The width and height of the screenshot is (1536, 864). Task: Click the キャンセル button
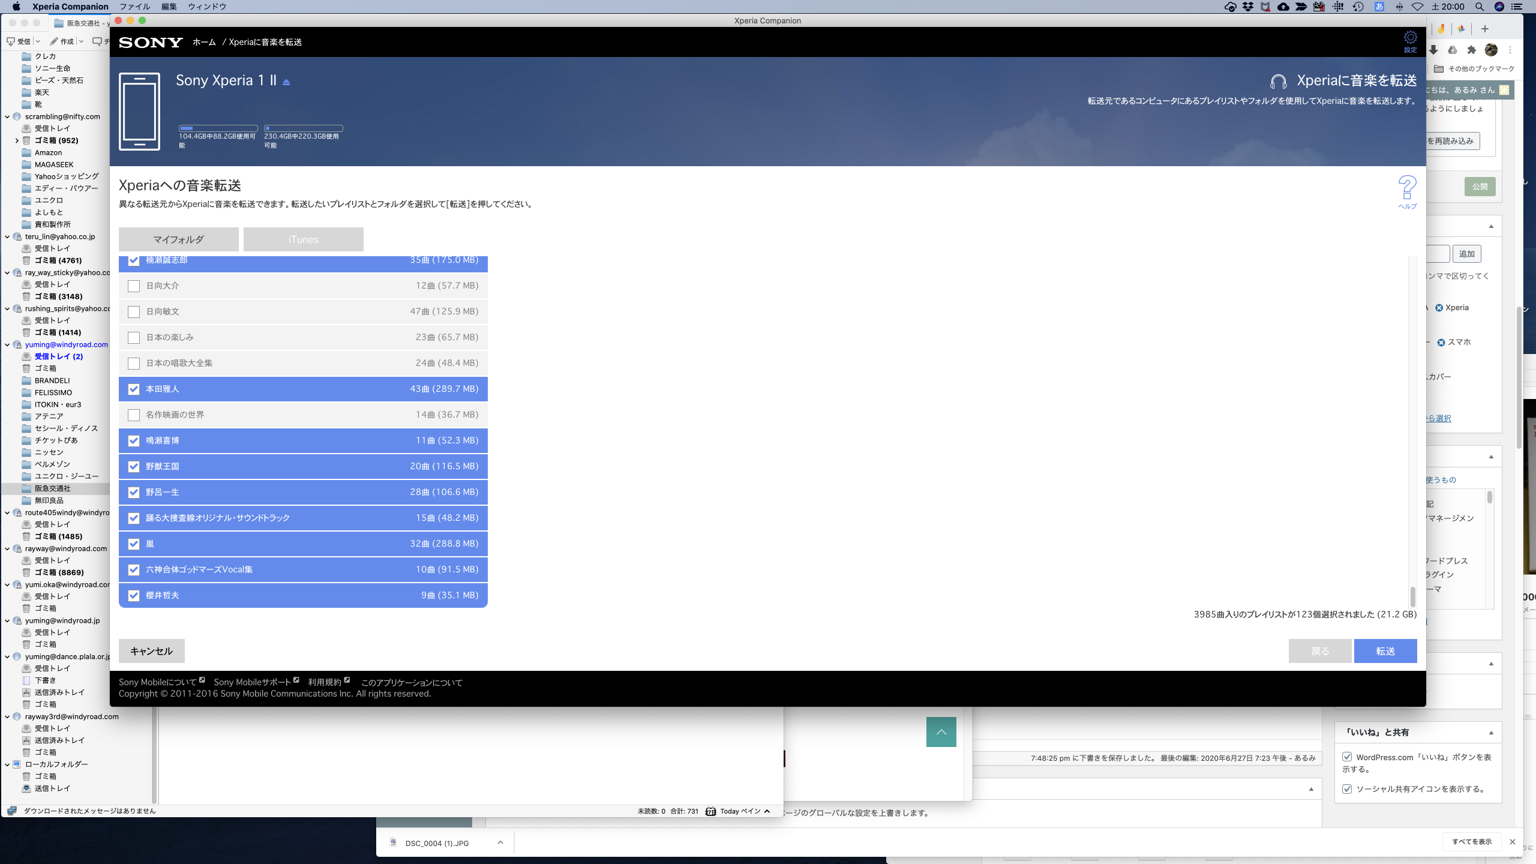152,651
